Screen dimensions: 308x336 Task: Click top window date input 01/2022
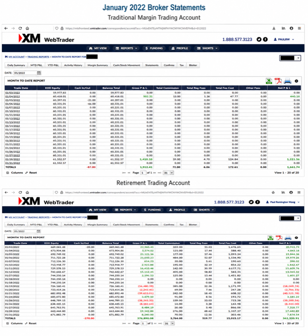[x=25, y=73]
